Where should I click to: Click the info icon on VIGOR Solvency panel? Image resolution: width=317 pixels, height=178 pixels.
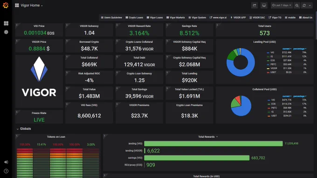(67, 25)
